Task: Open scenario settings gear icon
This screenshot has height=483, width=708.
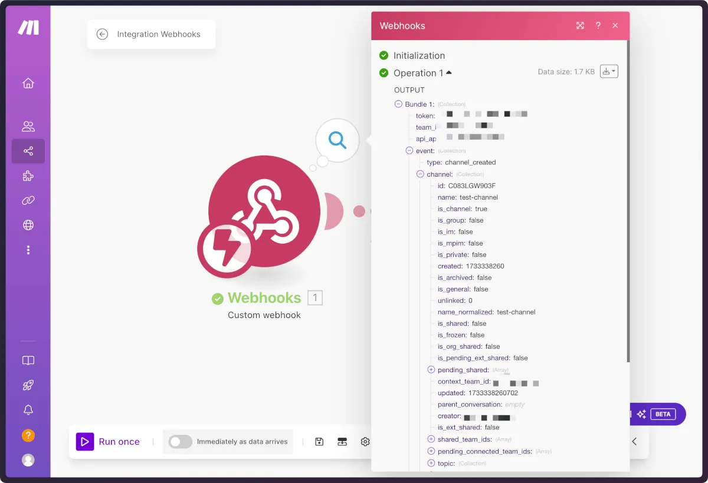Action: [x=365, y=442]
